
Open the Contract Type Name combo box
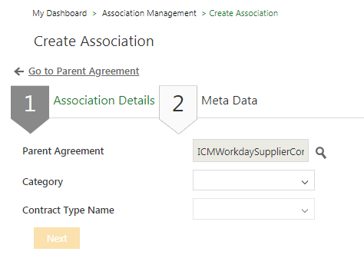(x=253, y=209)
